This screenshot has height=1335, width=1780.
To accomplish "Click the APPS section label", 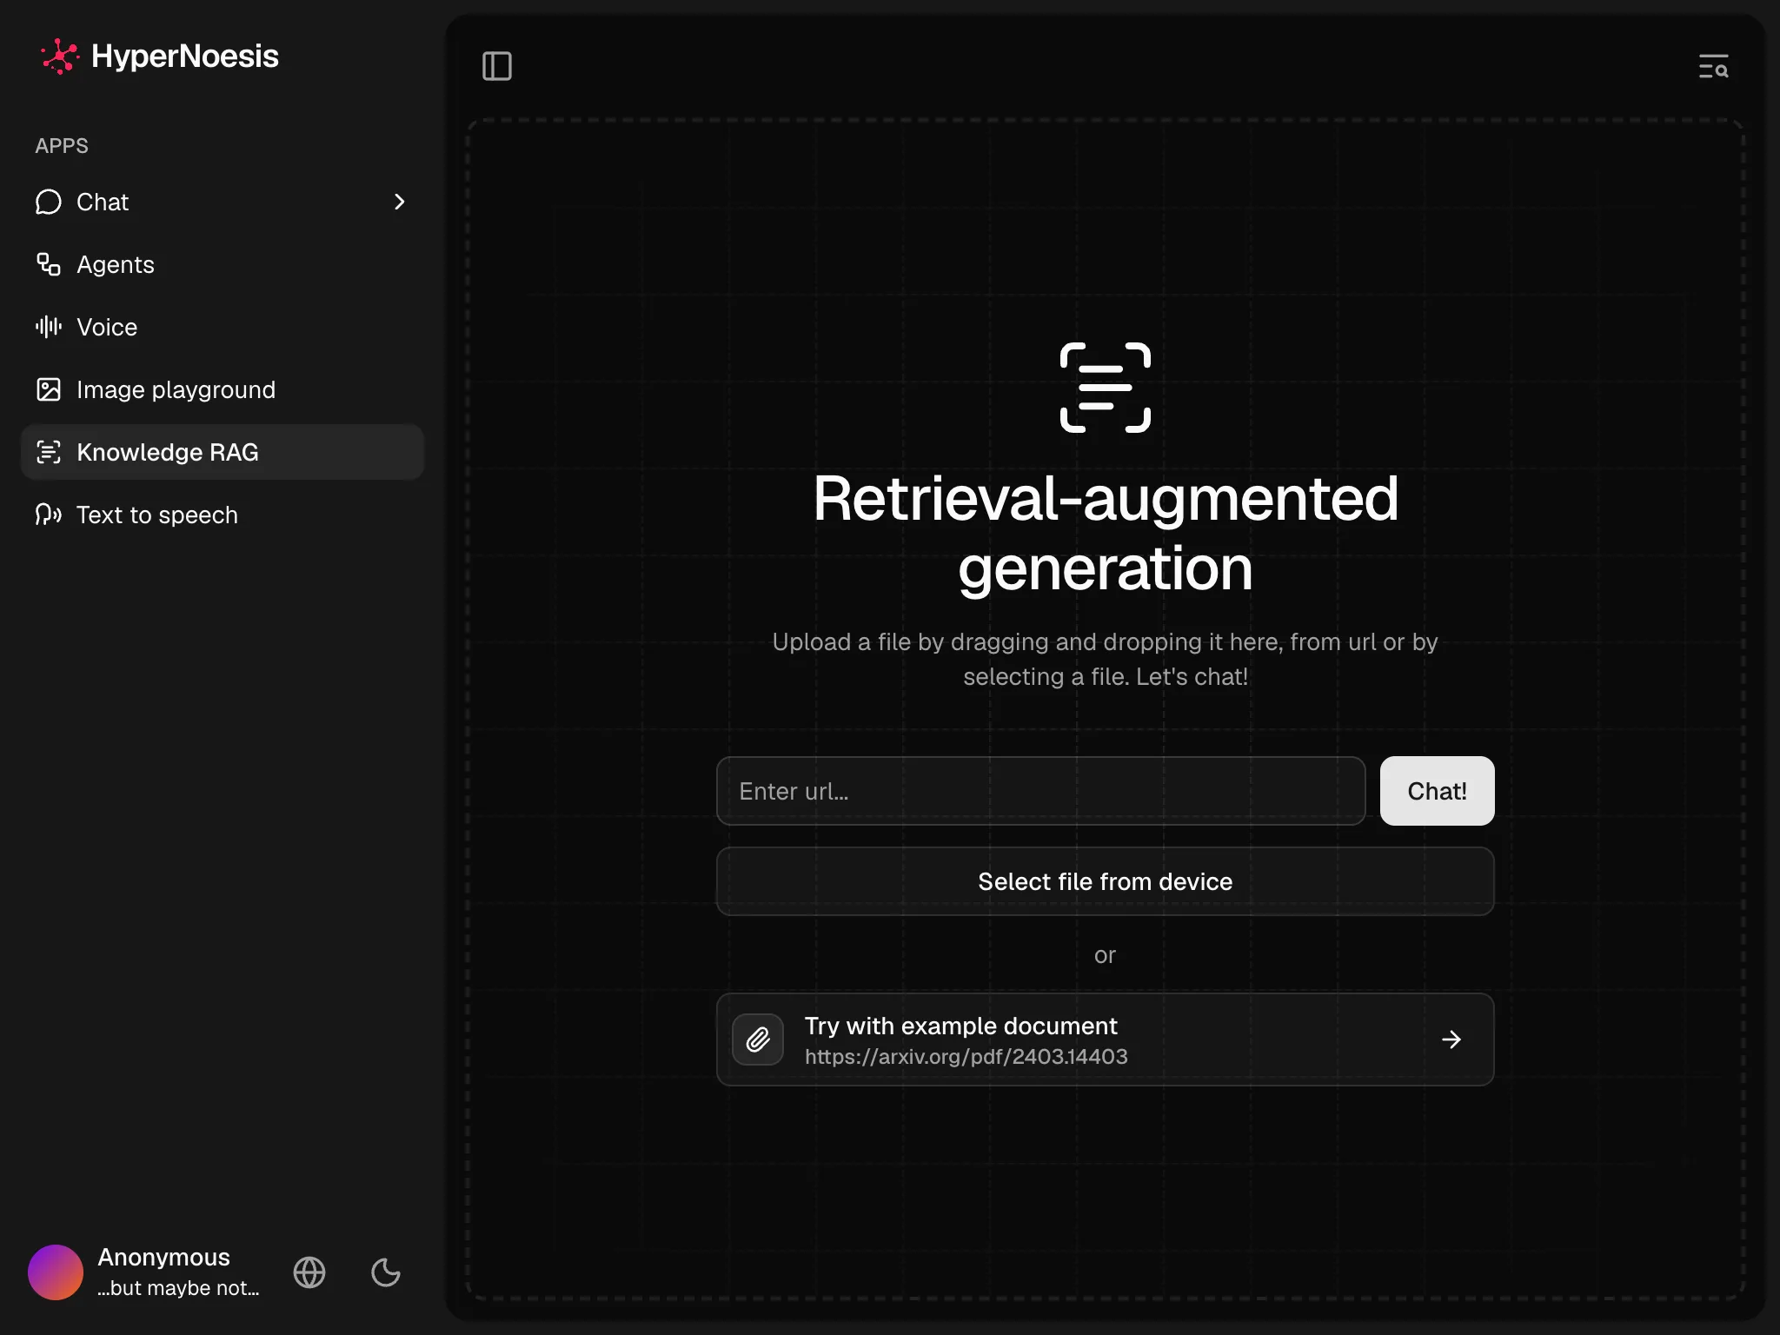I will pyautogui.click(x=62, y=146).
